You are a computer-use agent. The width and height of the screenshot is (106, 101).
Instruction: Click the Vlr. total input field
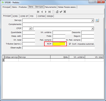click(29, 40)
